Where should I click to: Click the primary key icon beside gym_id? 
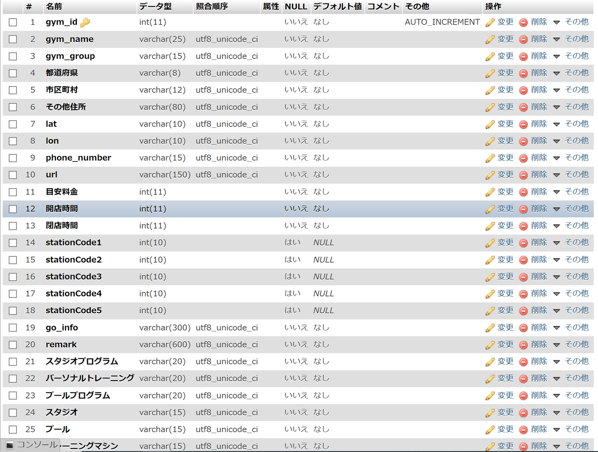[85, 22]
